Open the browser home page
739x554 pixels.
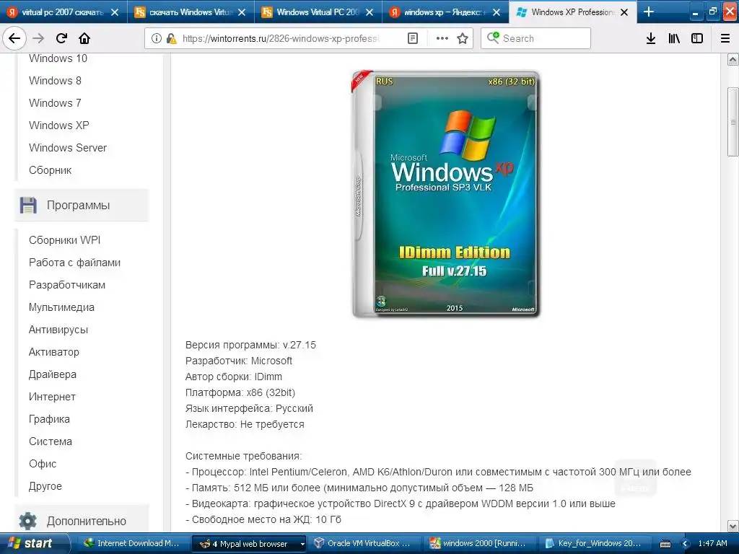pos(84,38)
